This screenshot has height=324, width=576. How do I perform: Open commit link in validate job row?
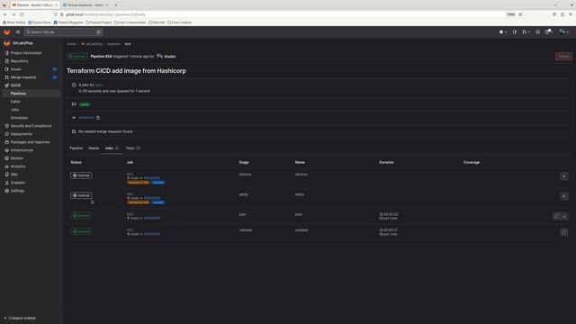point(152,234)
